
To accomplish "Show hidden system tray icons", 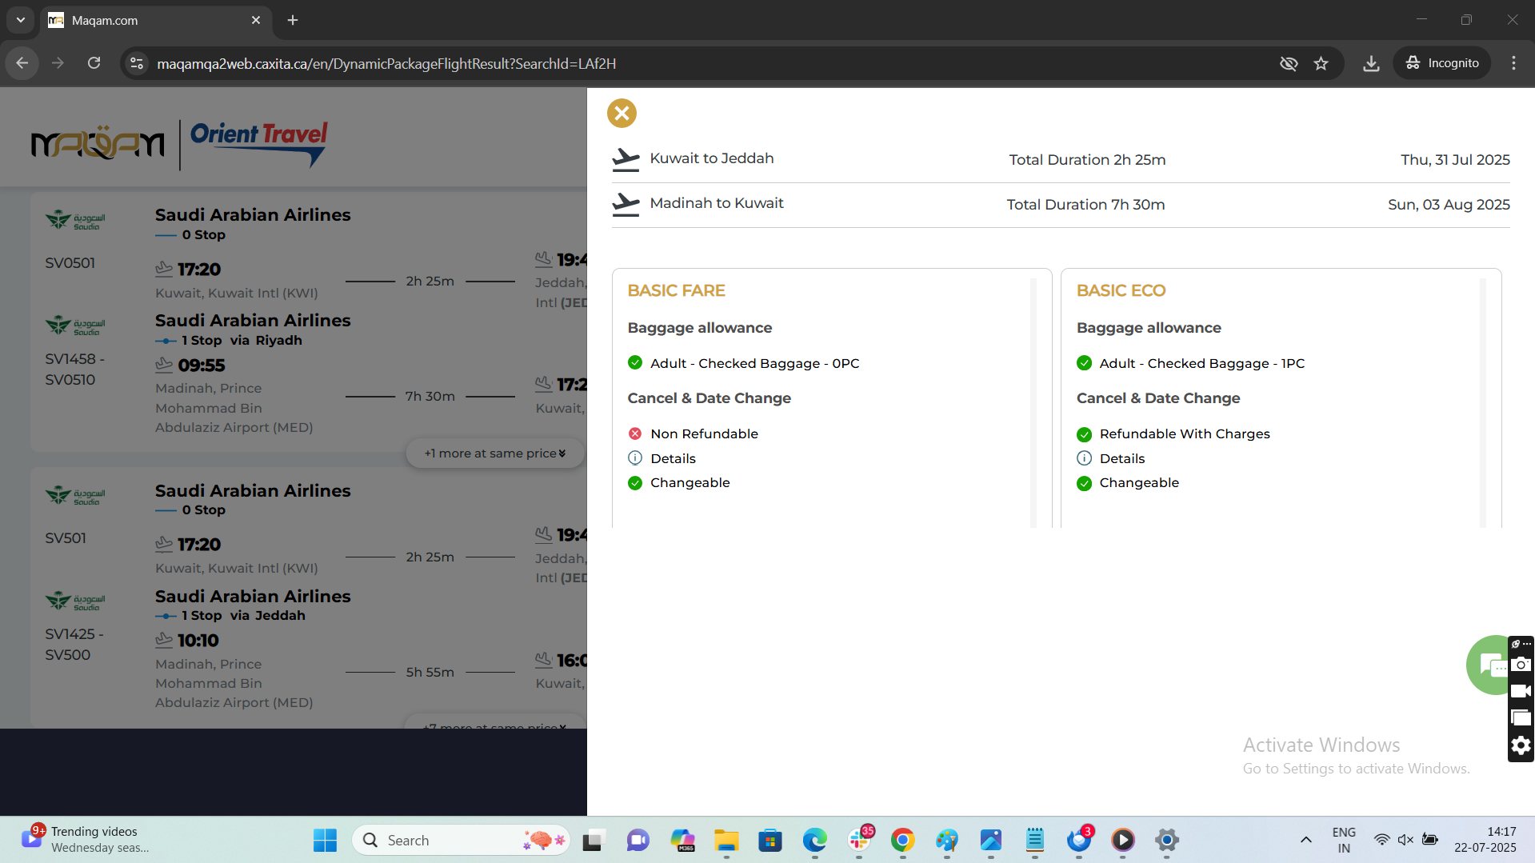I will [1305, 840].
